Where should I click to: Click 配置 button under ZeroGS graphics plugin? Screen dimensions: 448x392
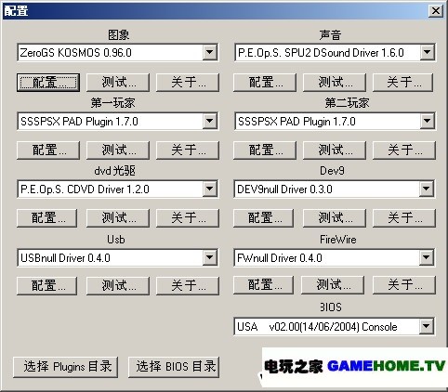point(48,83)
